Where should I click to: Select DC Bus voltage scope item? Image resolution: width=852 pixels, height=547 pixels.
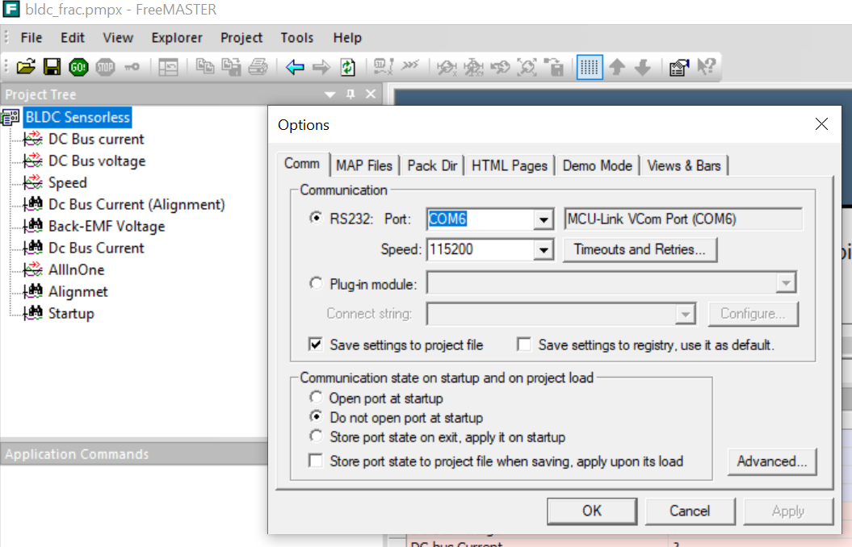[x=97, y=161]
